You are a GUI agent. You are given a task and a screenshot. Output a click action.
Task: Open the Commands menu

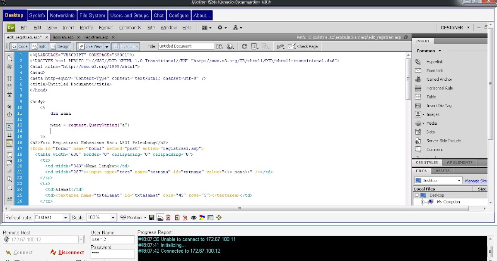click(x=130, y=28)
